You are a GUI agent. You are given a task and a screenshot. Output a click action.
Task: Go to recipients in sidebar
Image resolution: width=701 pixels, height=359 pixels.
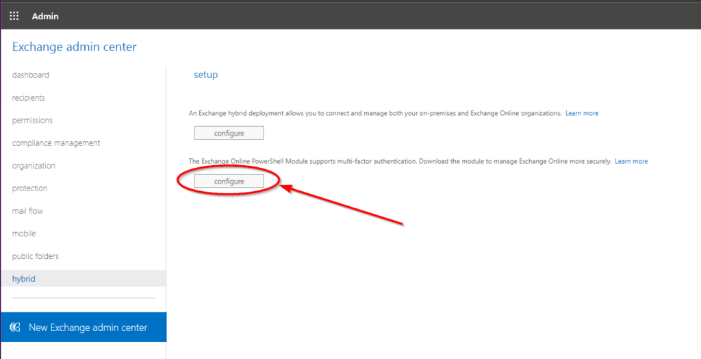[29, 97]
